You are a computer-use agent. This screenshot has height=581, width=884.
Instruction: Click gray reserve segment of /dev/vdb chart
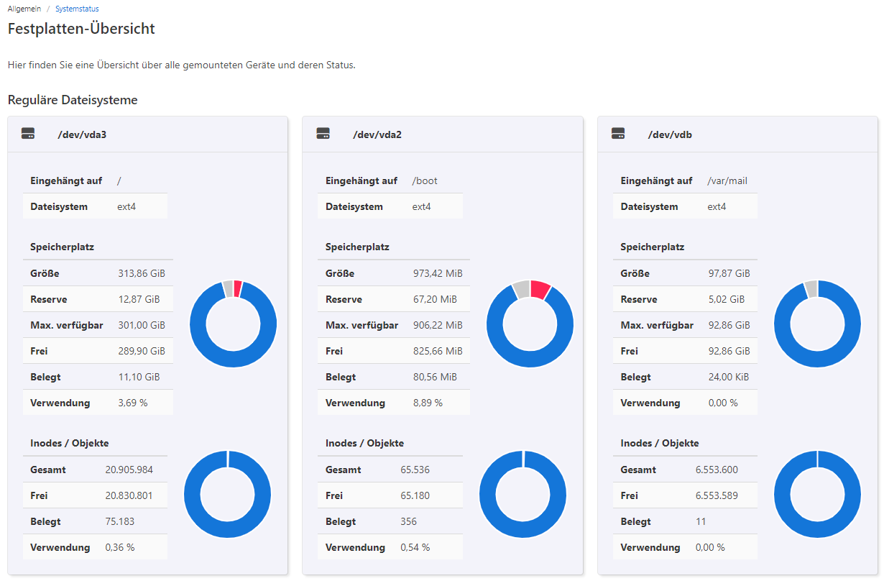pyautogui.click(x=811, y=288)
